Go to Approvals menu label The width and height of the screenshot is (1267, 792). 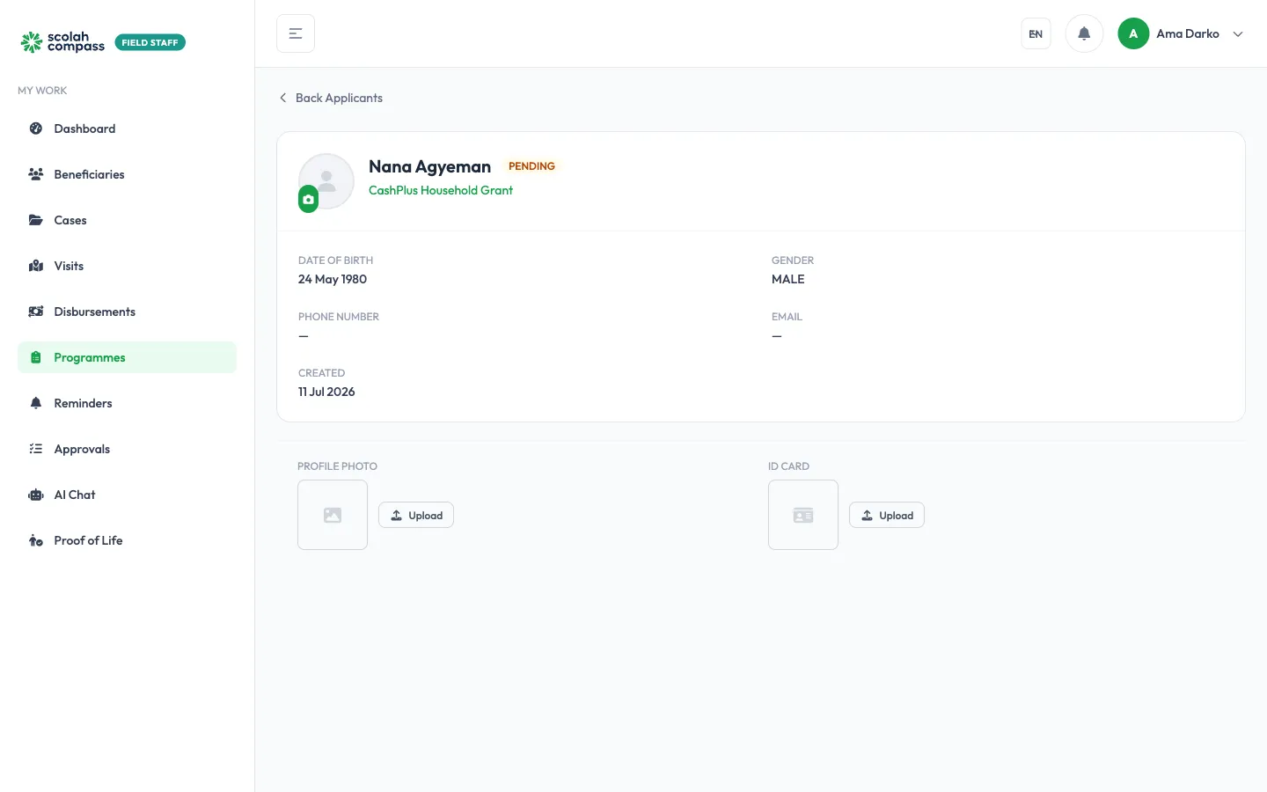click(82, 449)
